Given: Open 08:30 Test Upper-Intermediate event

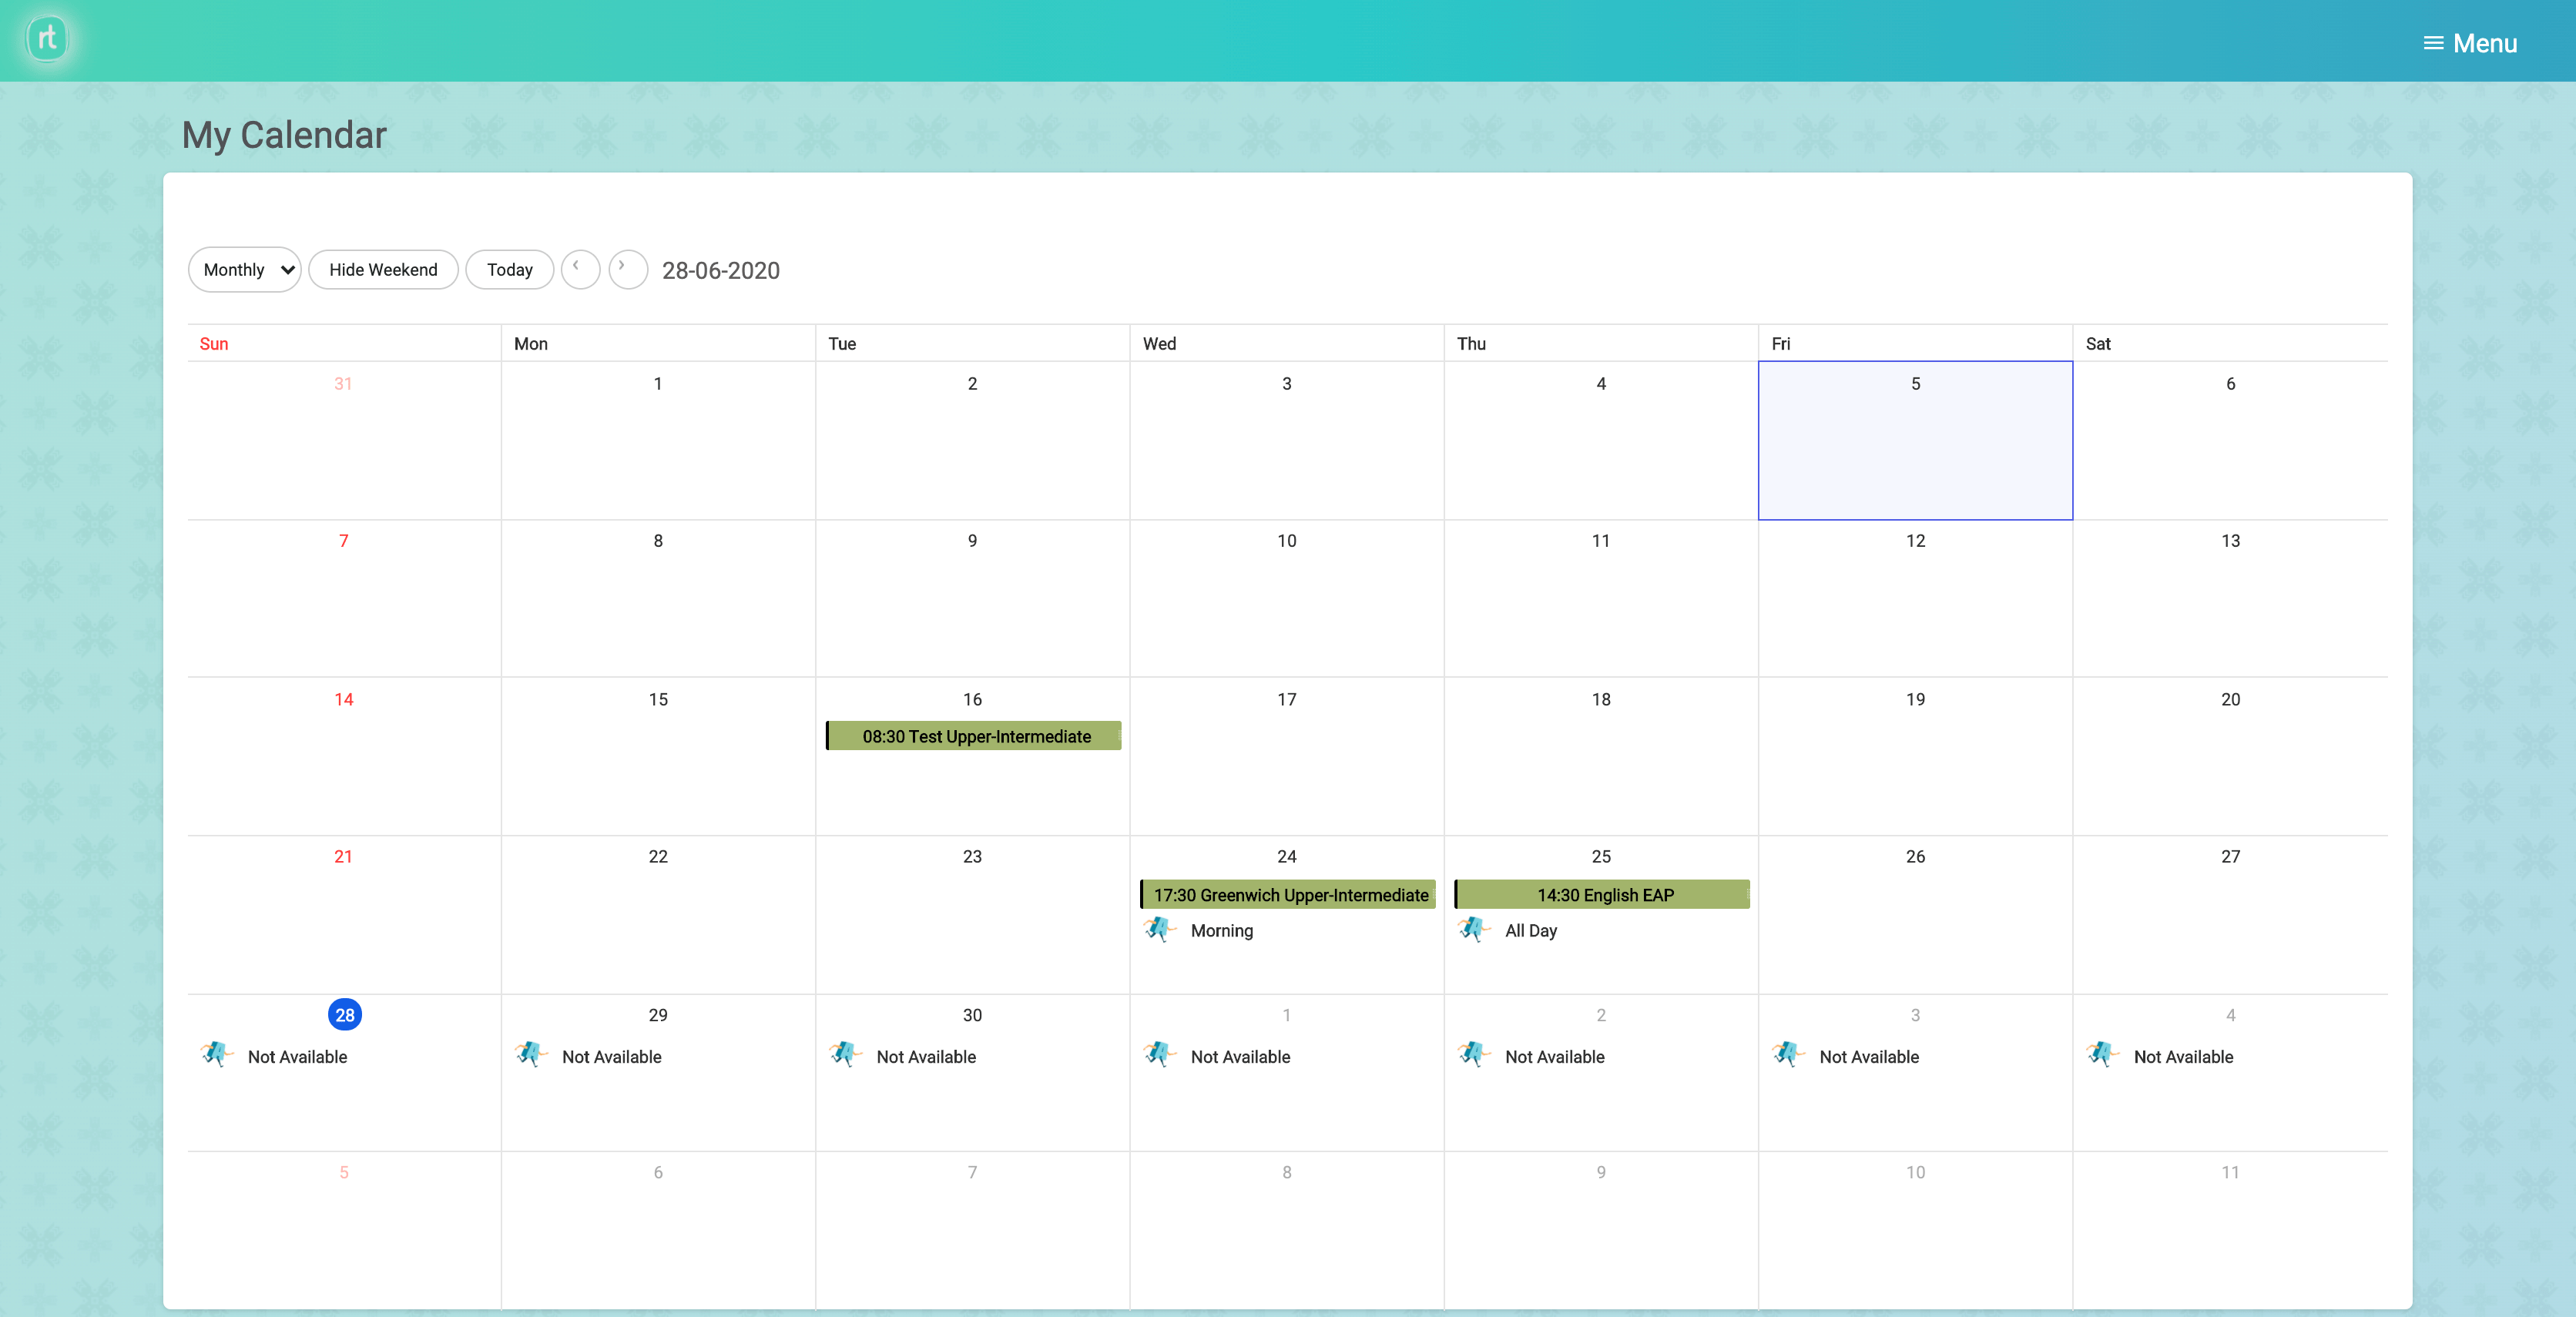Looking at the screenshot, I should click(974, 736).
